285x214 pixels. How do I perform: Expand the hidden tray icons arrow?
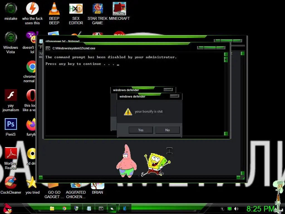(x=222, y=209)
